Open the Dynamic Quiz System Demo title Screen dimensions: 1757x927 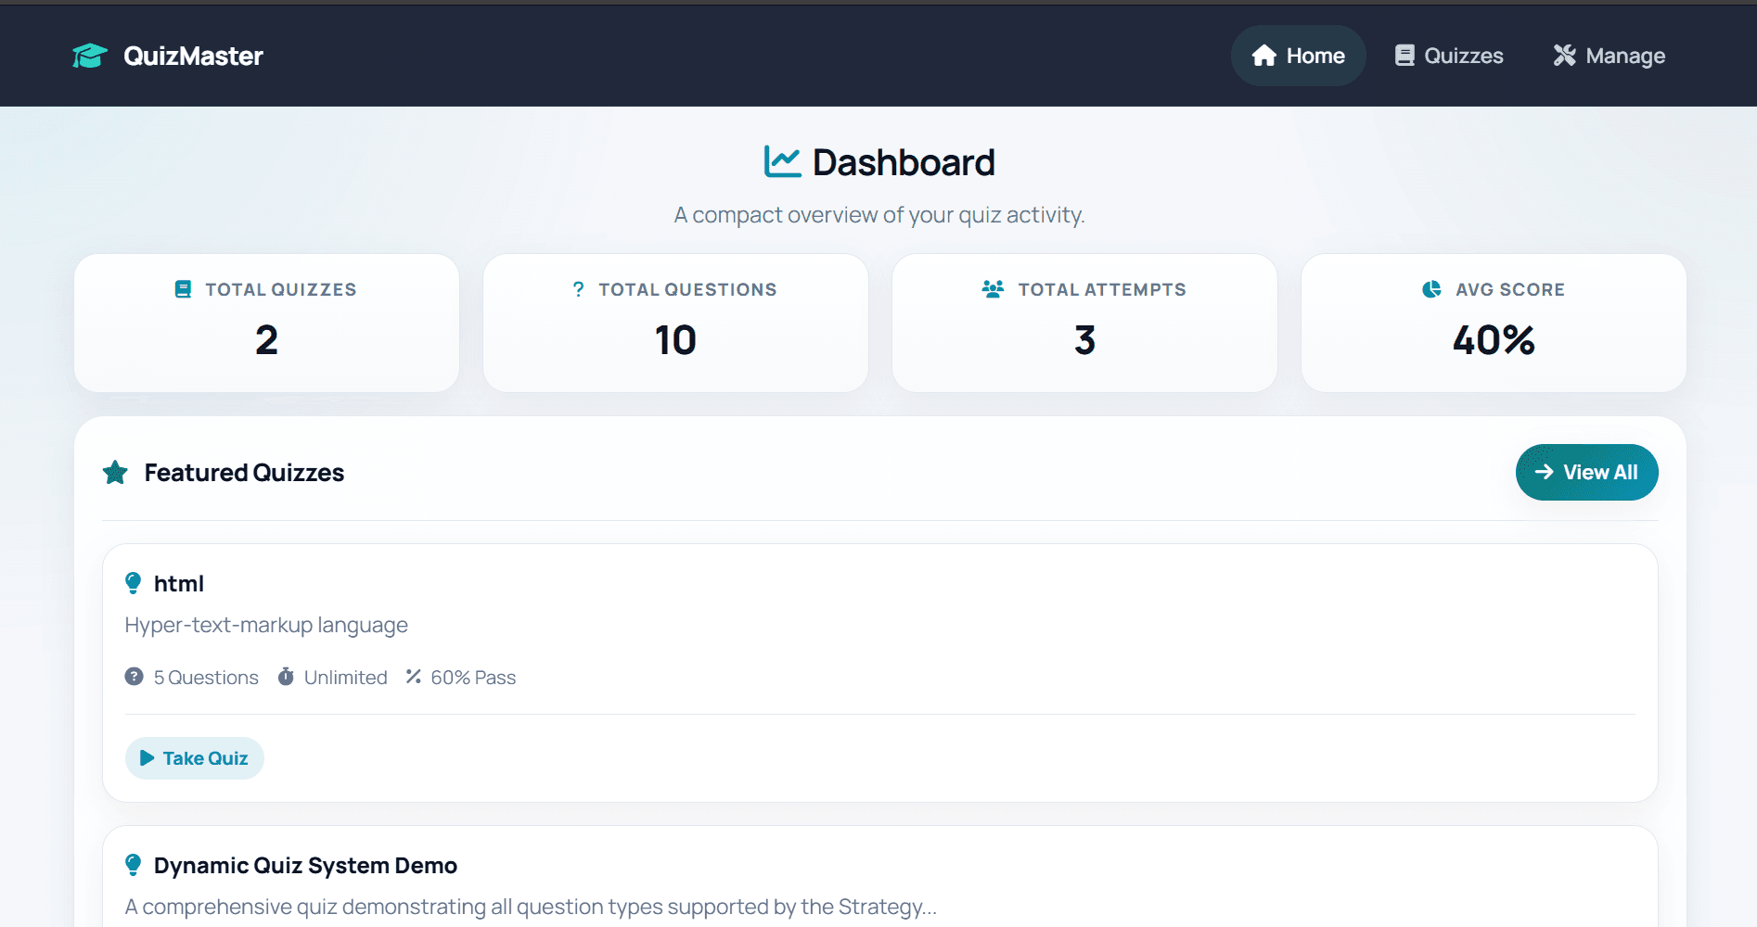(x=305, y=865)
